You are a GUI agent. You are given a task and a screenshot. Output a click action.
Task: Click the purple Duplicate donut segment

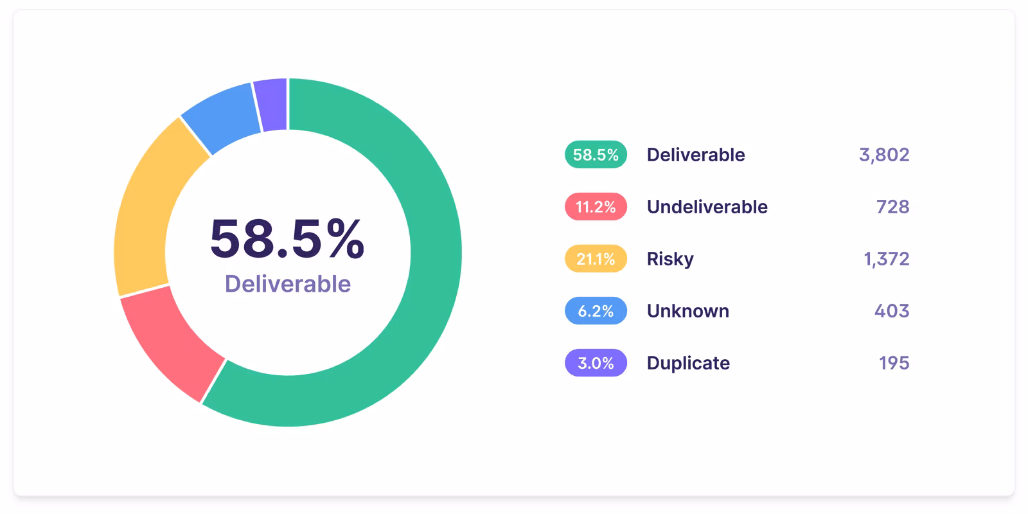(271, 105)
